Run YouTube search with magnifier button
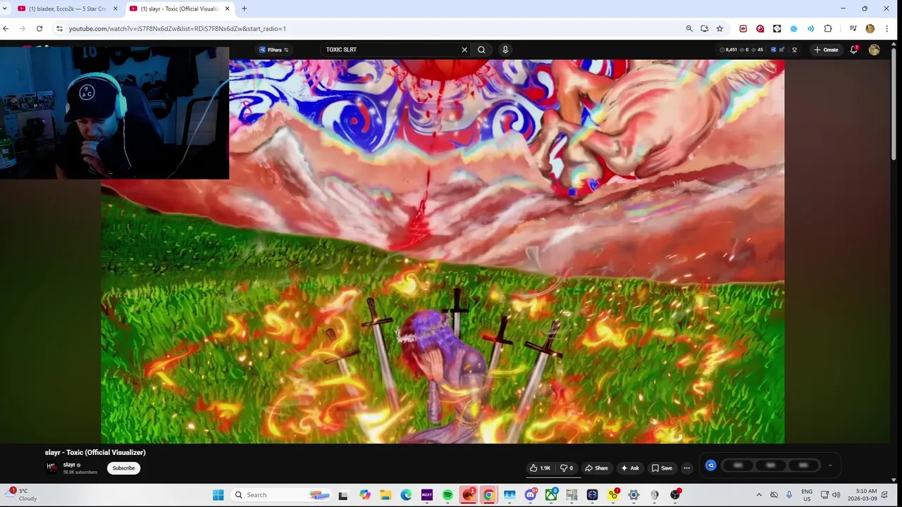Screen dimensions: 902x507 click(481, 50)
